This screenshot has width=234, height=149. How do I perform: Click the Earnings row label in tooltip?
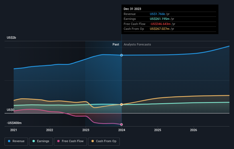tap(130, 19)
